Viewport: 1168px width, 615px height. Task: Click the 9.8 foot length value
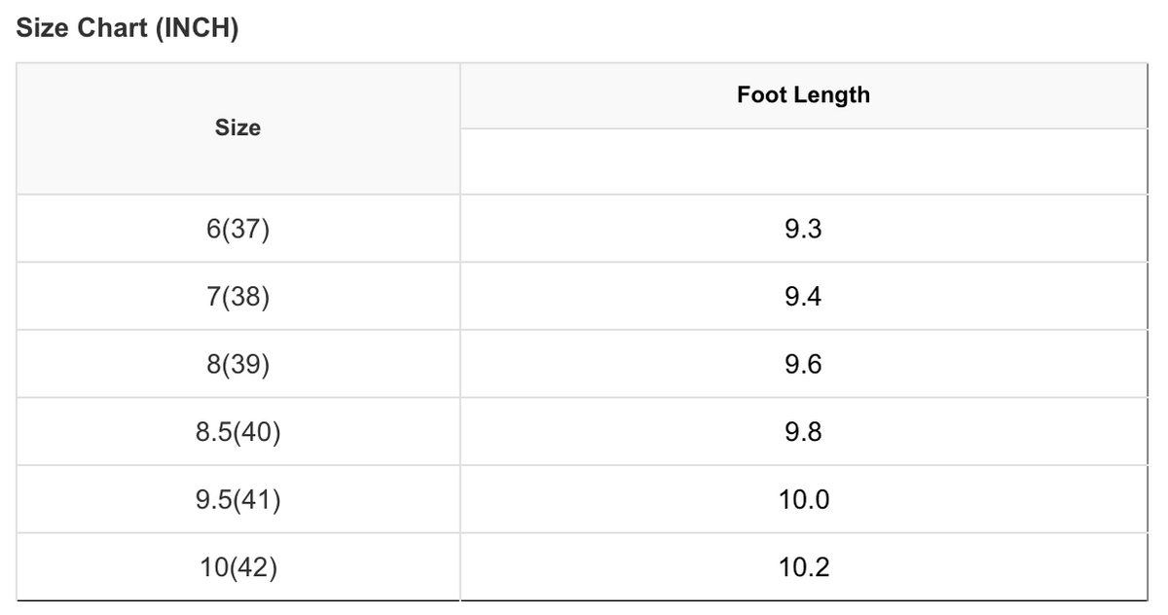(x=804, y=431)
